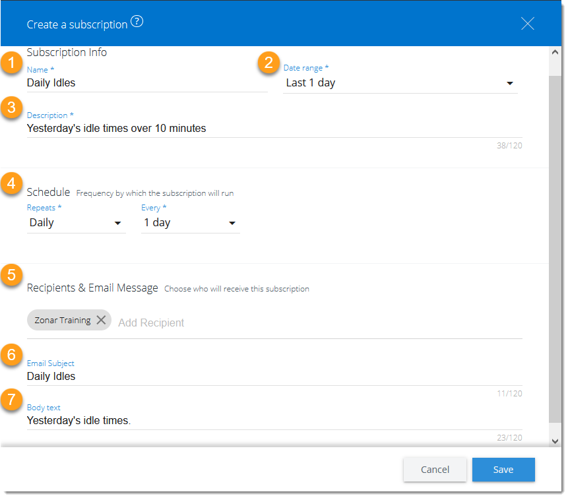This screenshot has height=498, width=568.
Task: Click the scrollbar up arrow
Action: [555, 52]
